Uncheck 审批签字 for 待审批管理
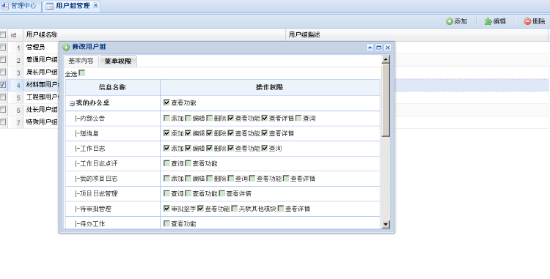Screen dimensions: 550x279 click(166, 208)
